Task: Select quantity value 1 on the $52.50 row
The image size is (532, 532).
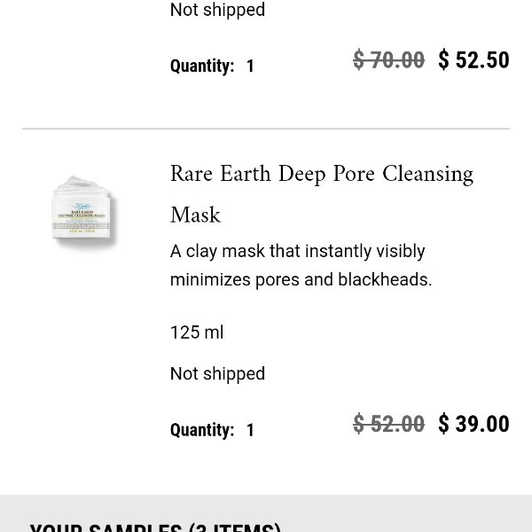Action: 250,66
